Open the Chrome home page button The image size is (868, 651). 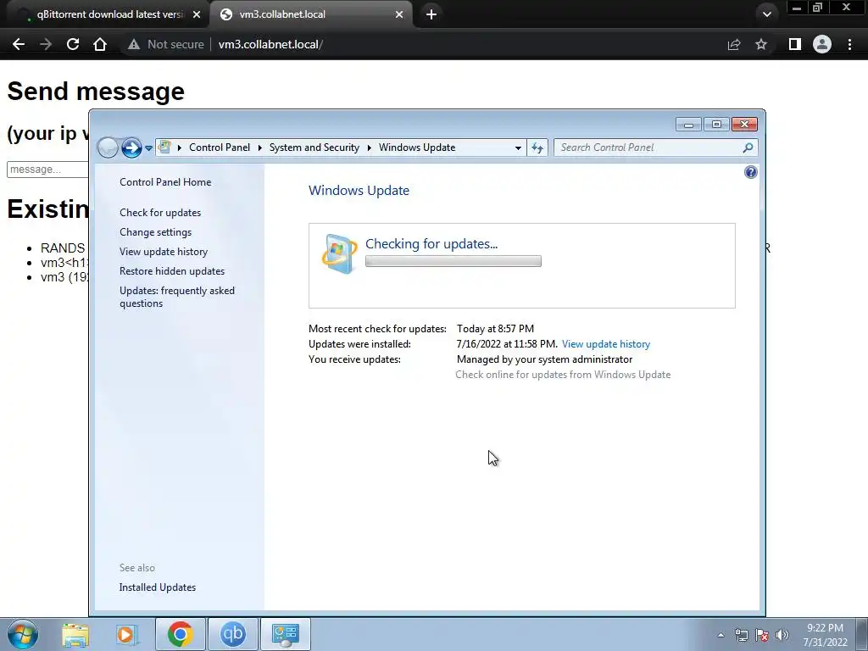pyautogui.click(x=100, y=44)
